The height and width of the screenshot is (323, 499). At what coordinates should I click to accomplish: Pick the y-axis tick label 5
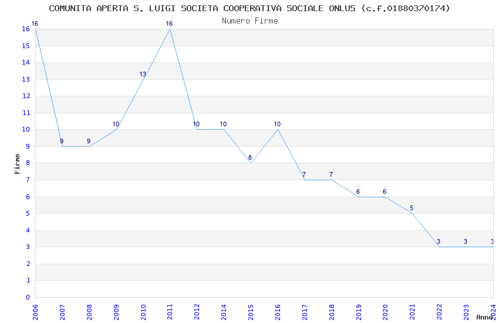(x=28, y=214)
